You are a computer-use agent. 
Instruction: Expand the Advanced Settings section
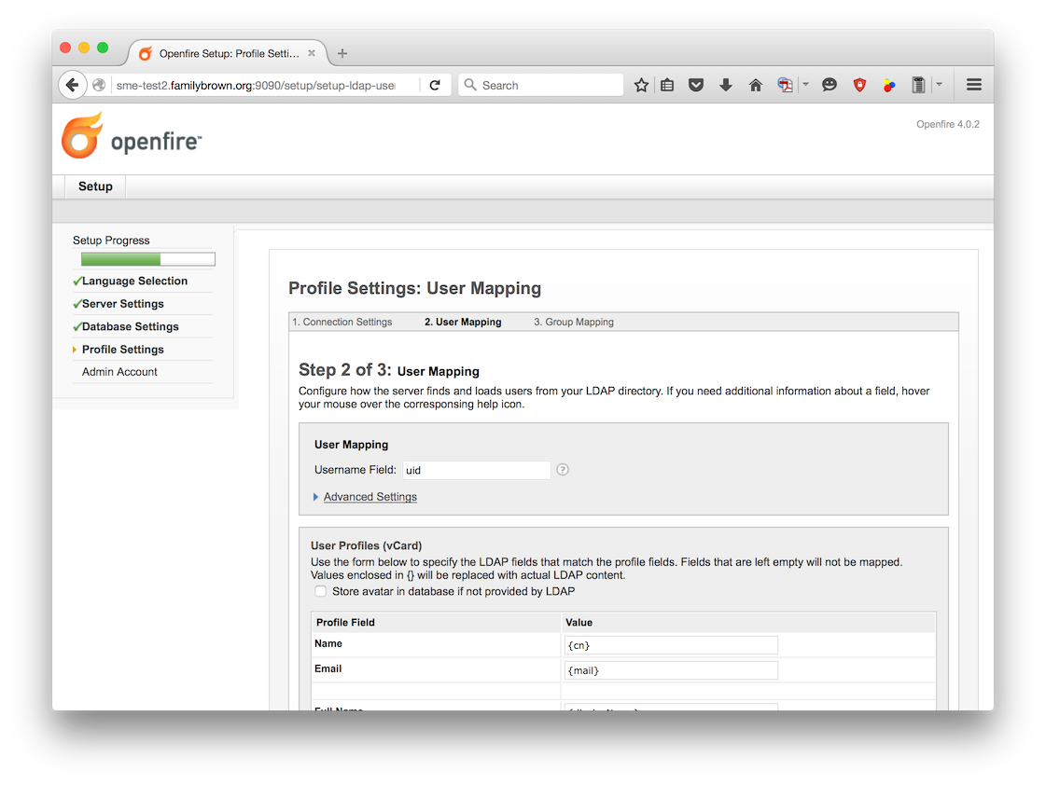click(370, 497)
